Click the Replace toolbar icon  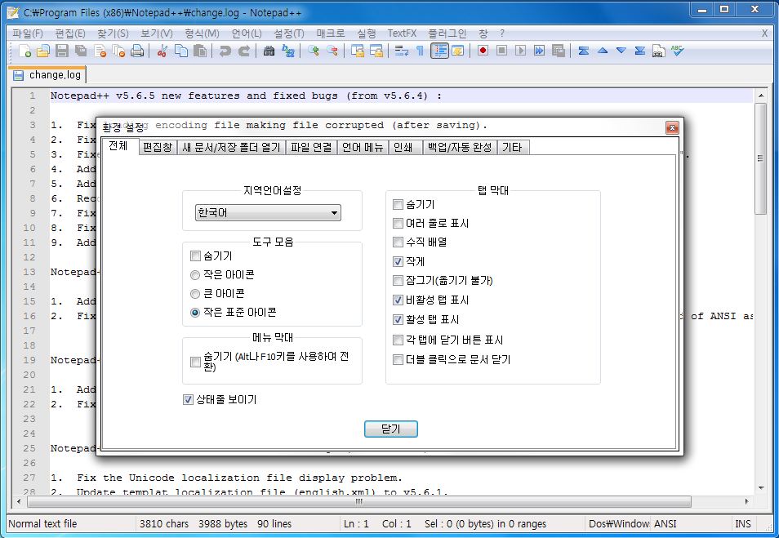[x=287, y=51]
